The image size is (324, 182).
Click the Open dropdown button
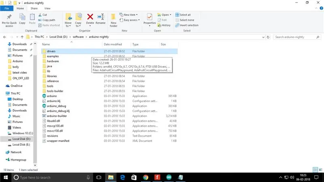pyautogui.click(x=164, y=15)
